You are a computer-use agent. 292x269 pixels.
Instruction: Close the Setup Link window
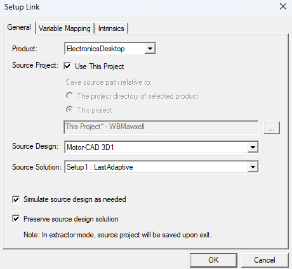(283, 6)
